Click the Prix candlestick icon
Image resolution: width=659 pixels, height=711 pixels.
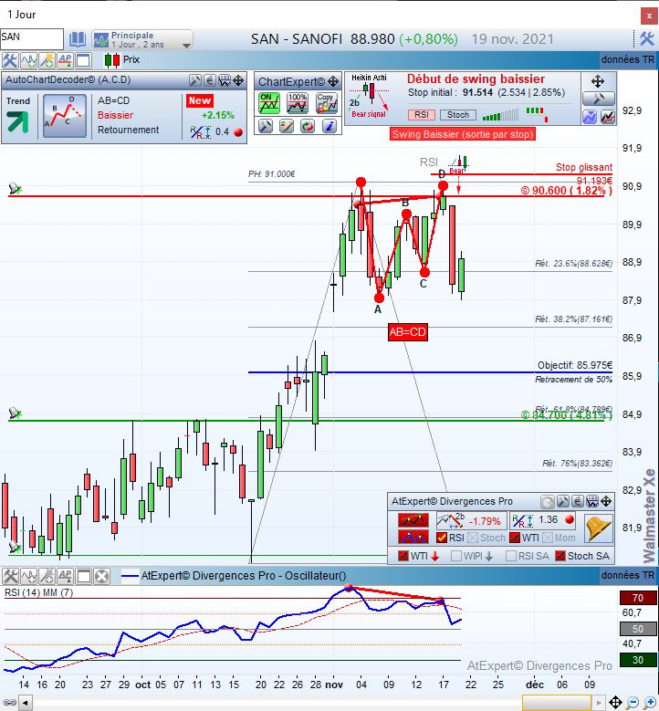click(x=112, y=60)
